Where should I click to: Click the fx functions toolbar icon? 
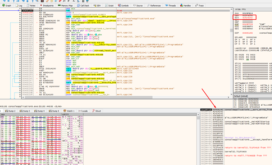pyautogui.click(x=64, y=1)
